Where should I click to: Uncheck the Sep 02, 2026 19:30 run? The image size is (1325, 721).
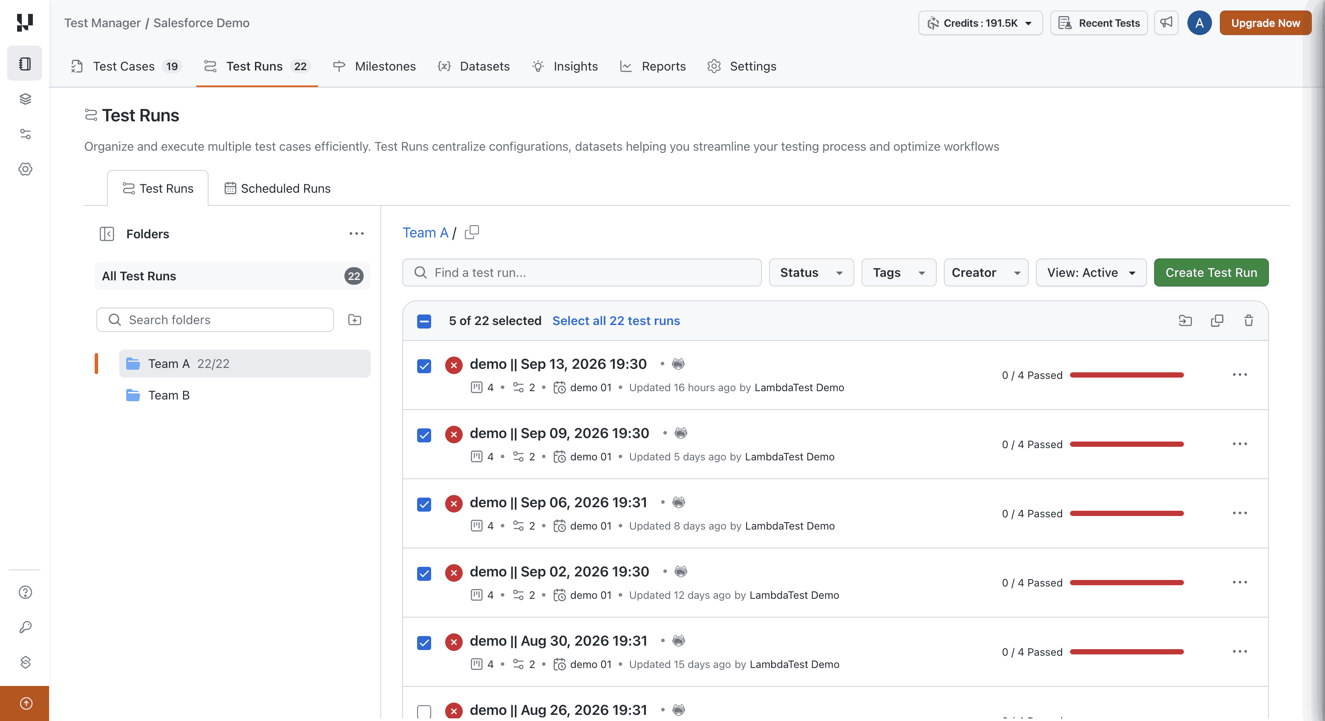424,574
